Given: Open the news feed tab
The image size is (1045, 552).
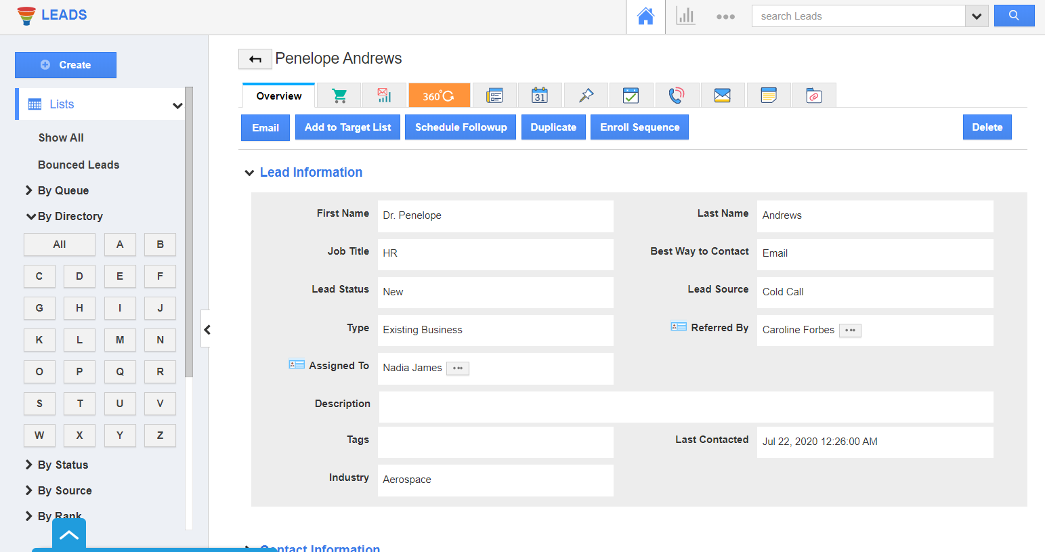Looking at the screenshot, I should tap(495, 95).
